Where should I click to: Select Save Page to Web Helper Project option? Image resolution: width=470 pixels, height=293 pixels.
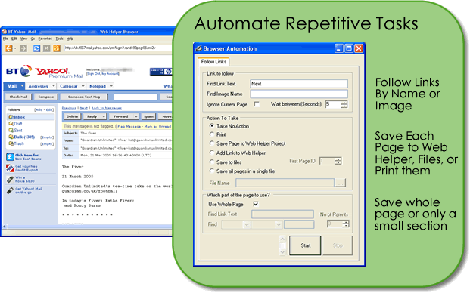[212, 143]
